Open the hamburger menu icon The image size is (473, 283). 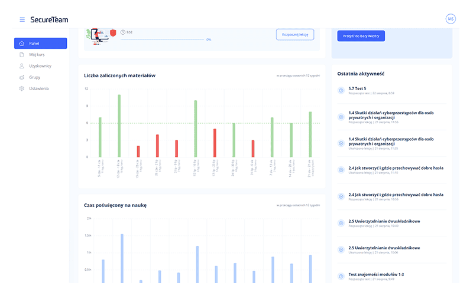(22, 19)
